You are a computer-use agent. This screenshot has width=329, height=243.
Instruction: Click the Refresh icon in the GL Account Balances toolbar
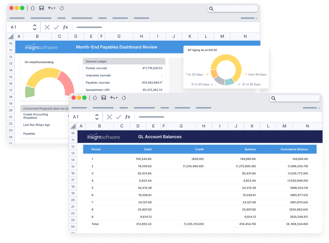(x=123, y=98)
